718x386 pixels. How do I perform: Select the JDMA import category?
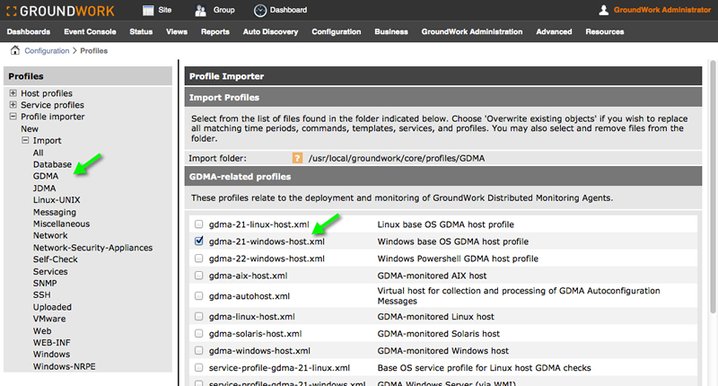pyautogui.click(x=44, y=189)
